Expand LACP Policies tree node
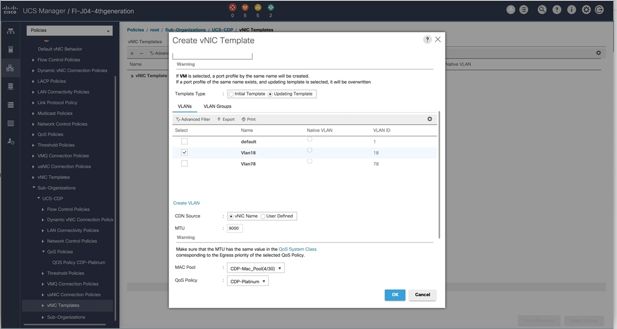This screenshot has height=329, width=617. click(33, 81)
